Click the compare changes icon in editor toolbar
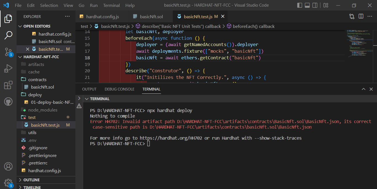This screenshot has height=189, width=377. (x=352, y=17)
